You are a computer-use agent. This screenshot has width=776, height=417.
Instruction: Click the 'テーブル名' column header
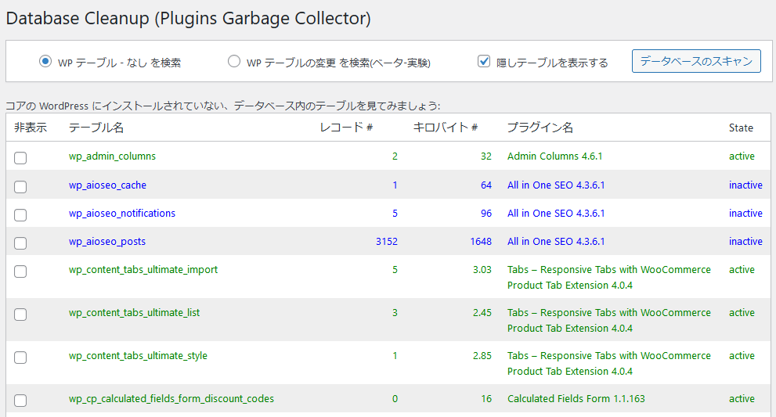coord(96,128)
